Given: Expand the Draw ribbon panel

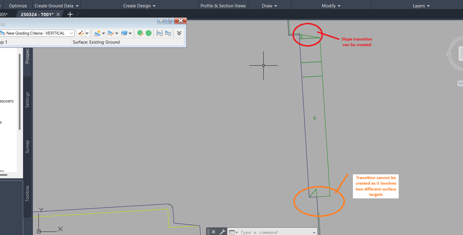Looking at the screenshot, I should tap(270, 6).
